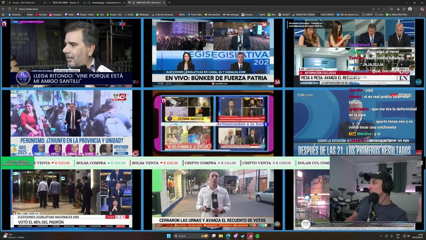This screenshot has height=240, width=426.
Task: Open the Windows Start menu
Action: point(169,236)
